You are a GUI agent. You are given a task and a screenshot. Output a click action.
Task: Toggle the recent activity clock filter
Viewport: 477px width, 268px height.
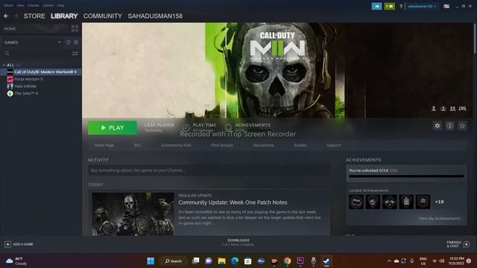69,42
